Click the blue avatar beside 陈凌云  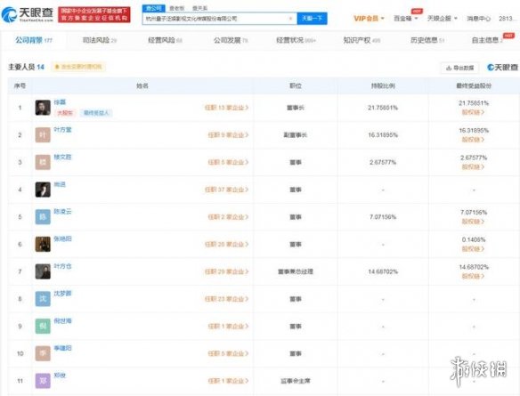(43, 217)
